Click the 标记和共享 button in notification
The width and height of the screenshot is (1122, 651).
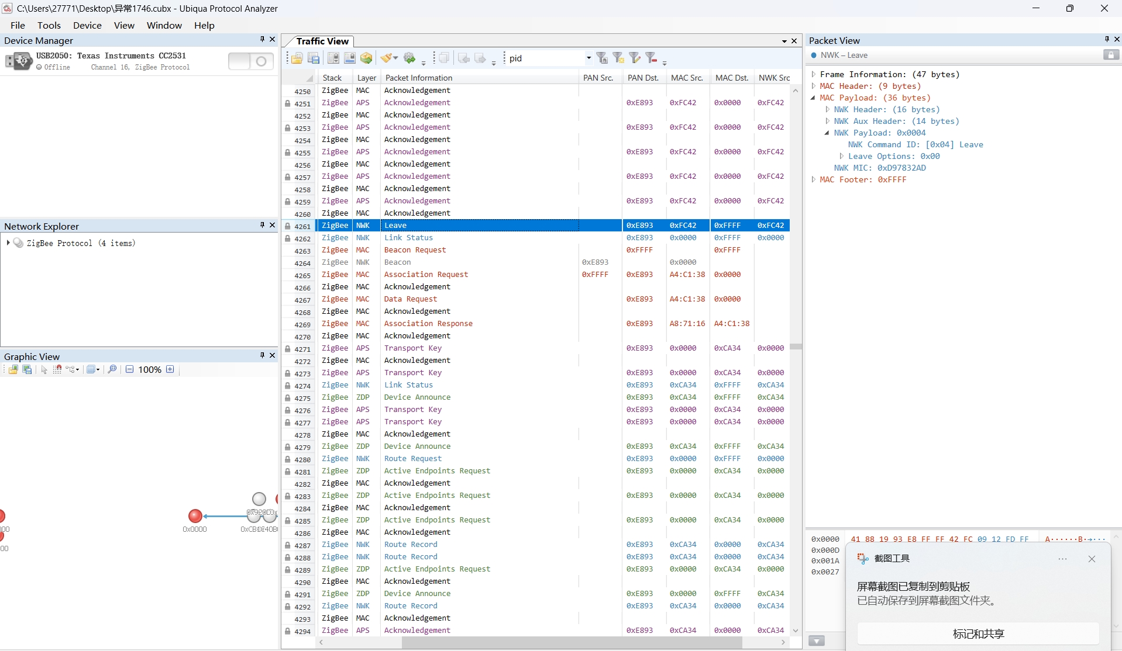978,633
